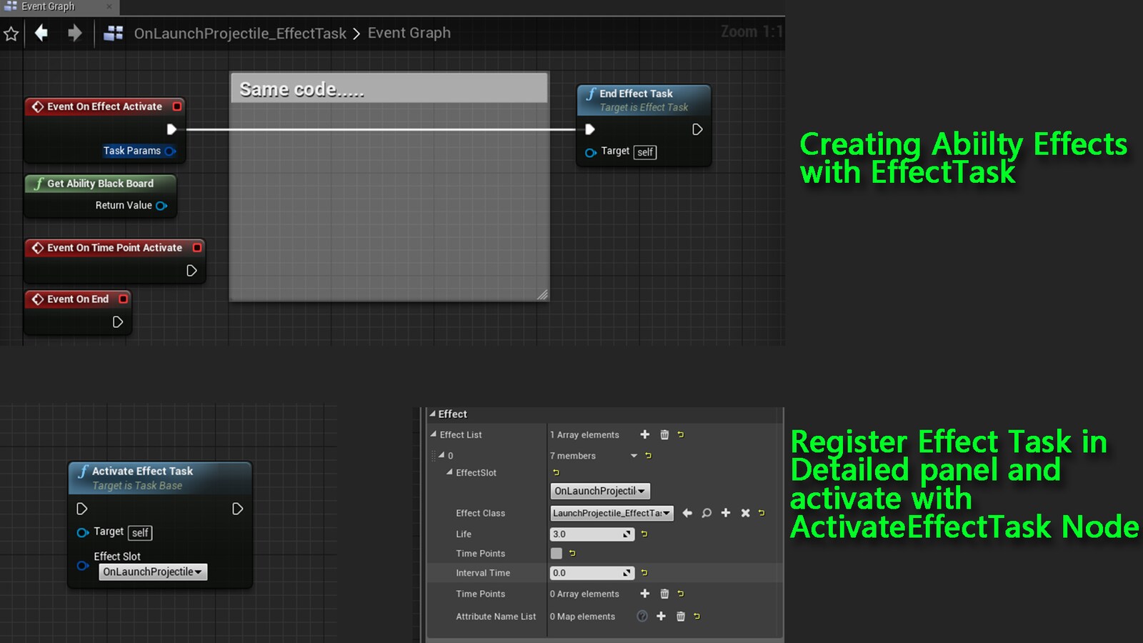Click the forward navigation arrow

point(74,33)
